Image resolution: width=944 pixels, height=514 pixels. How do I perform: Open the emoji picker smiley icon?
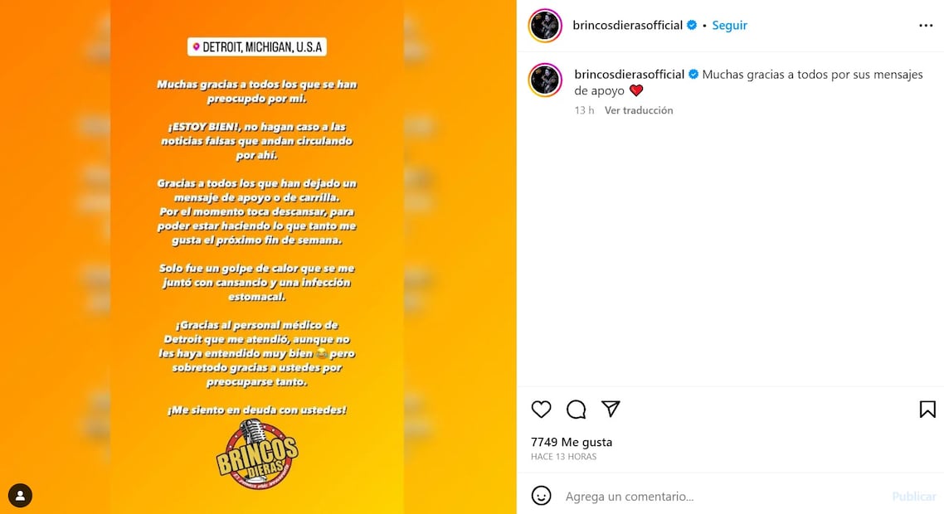click(541, 495)
